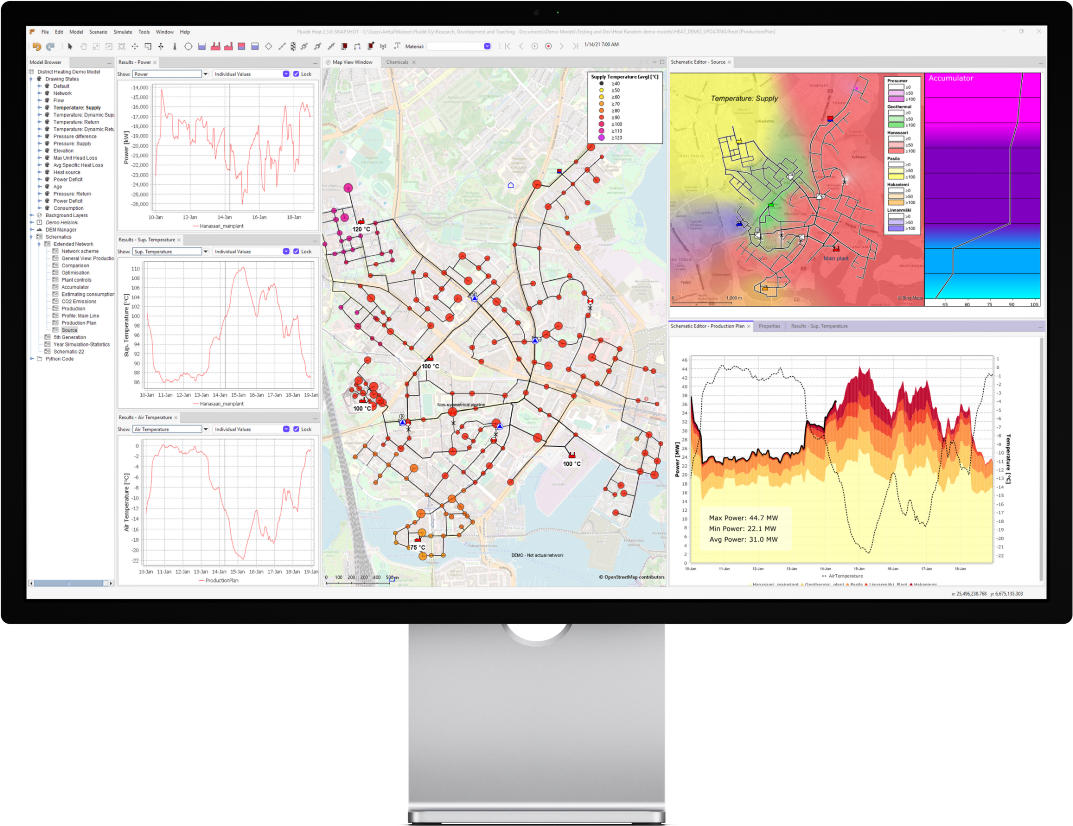This screenshot has width=1073, height=826.
Task: Open the Properties tab
Action: click(x=769, y=326)
